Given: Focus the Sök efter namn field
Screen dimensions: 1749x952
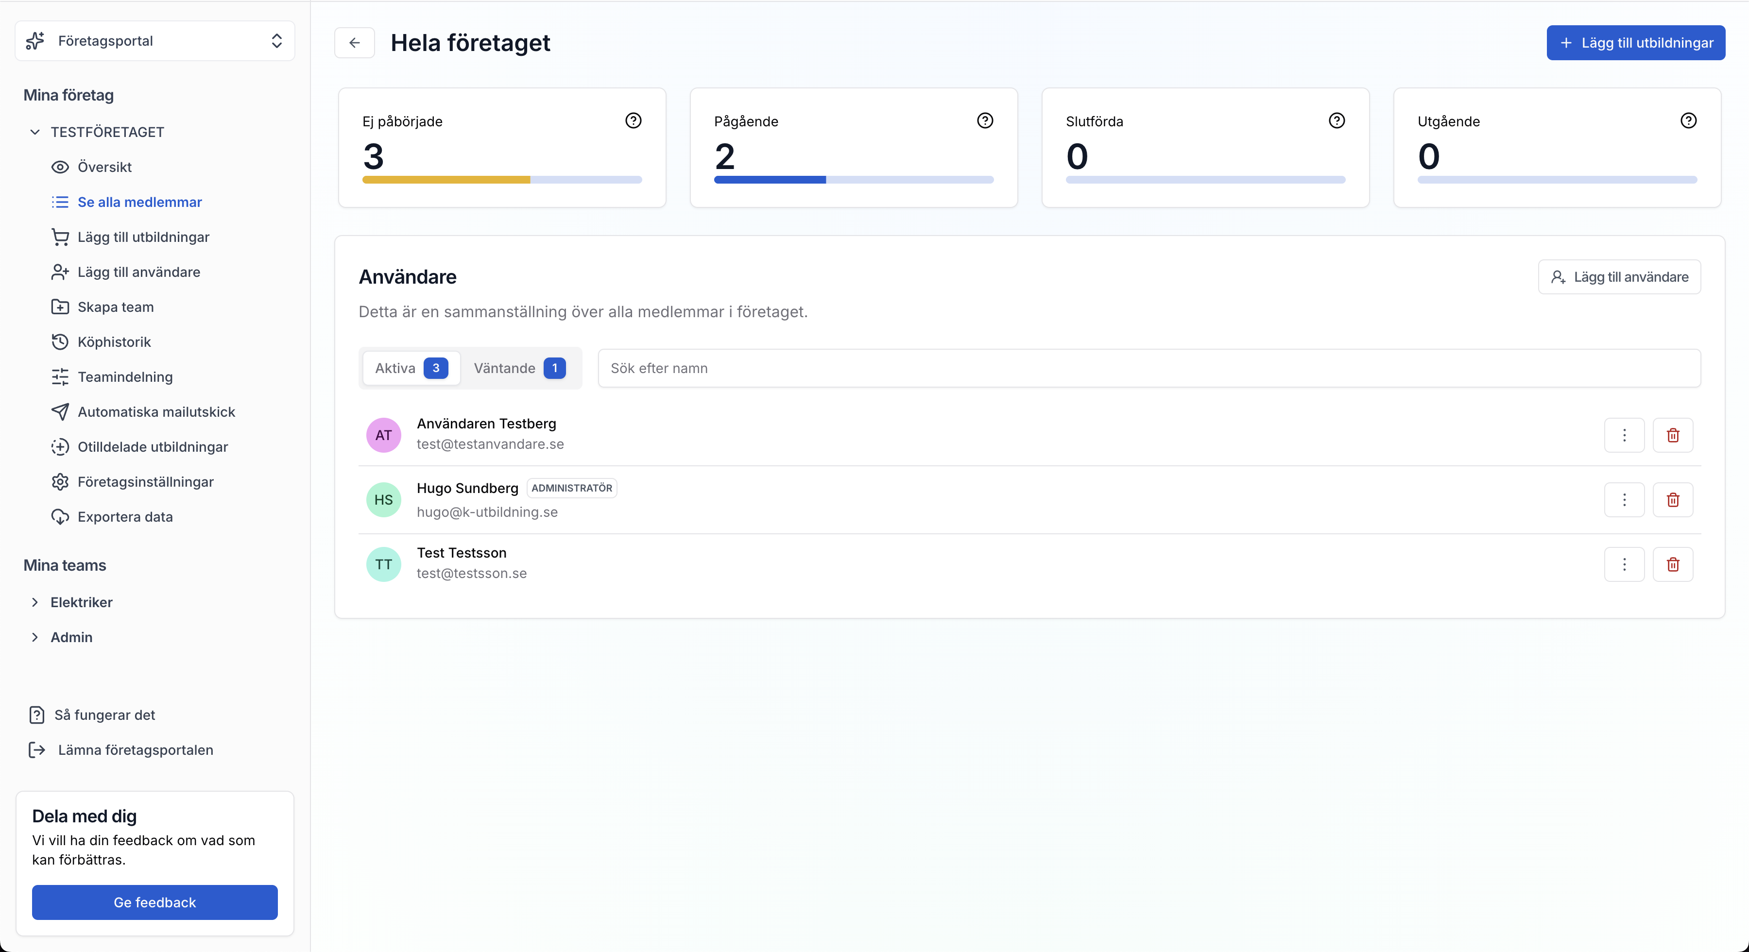Looking at the screenshot, I should (1148, 368).
